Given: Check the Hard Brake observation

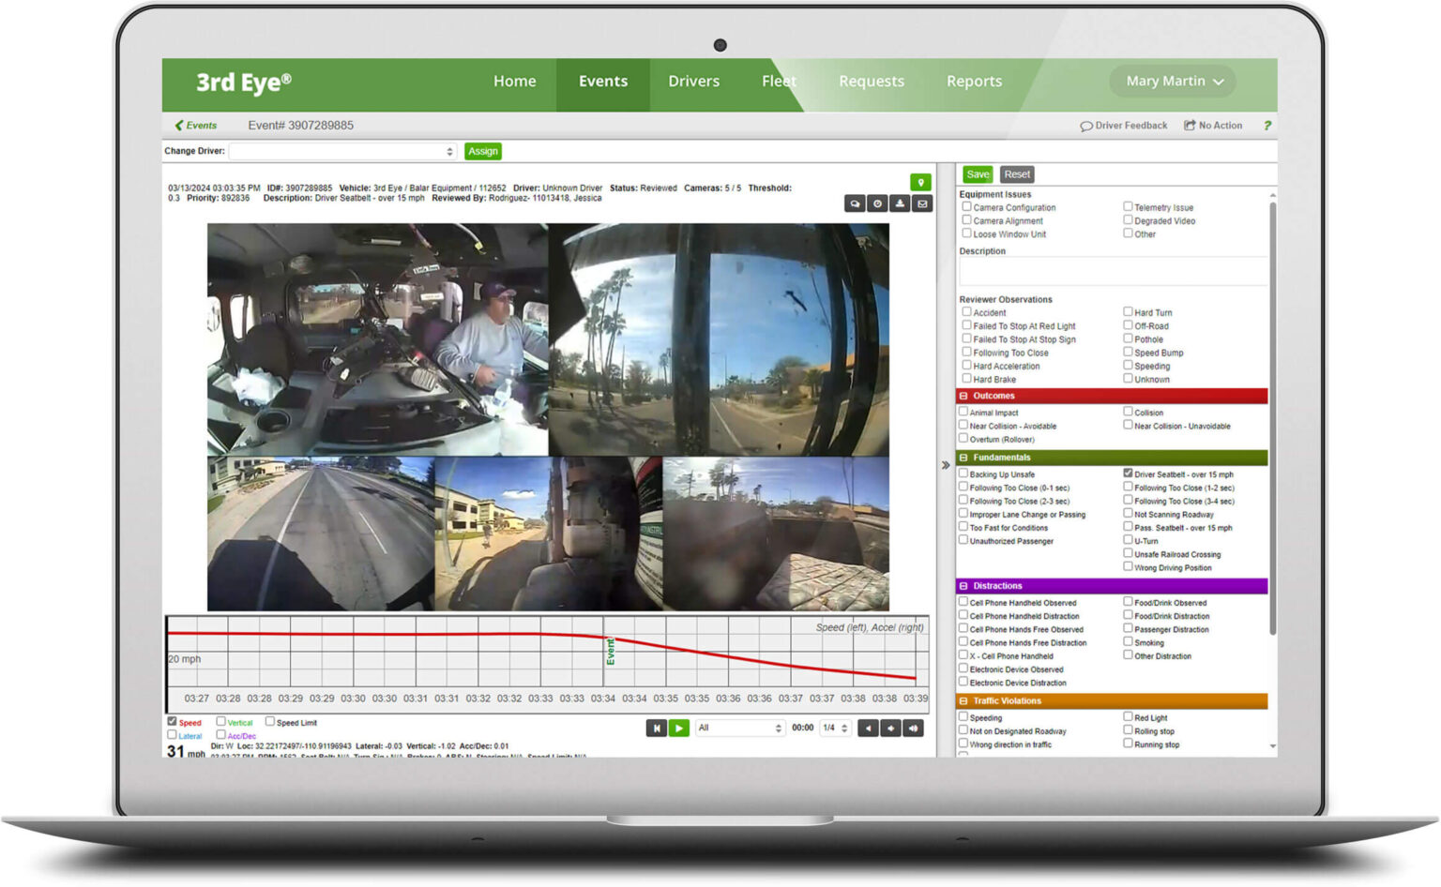Looking at the screenshot, I should pyautogui.click(x=966, y=378).
